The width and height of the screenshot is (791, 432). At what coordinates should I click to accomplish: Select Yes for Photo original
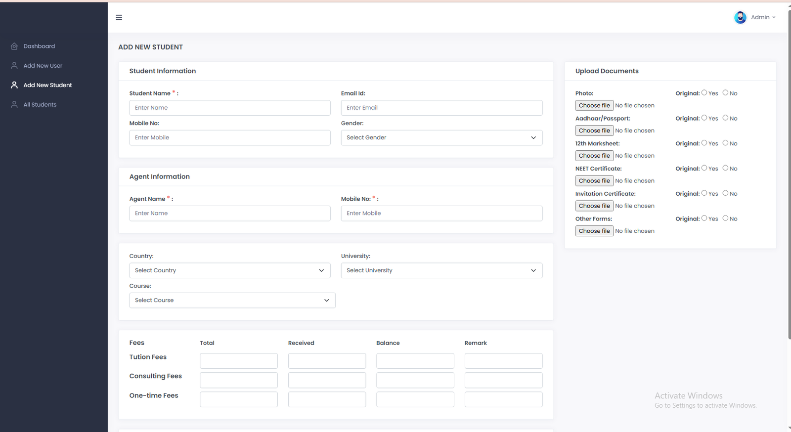(704, 92)
